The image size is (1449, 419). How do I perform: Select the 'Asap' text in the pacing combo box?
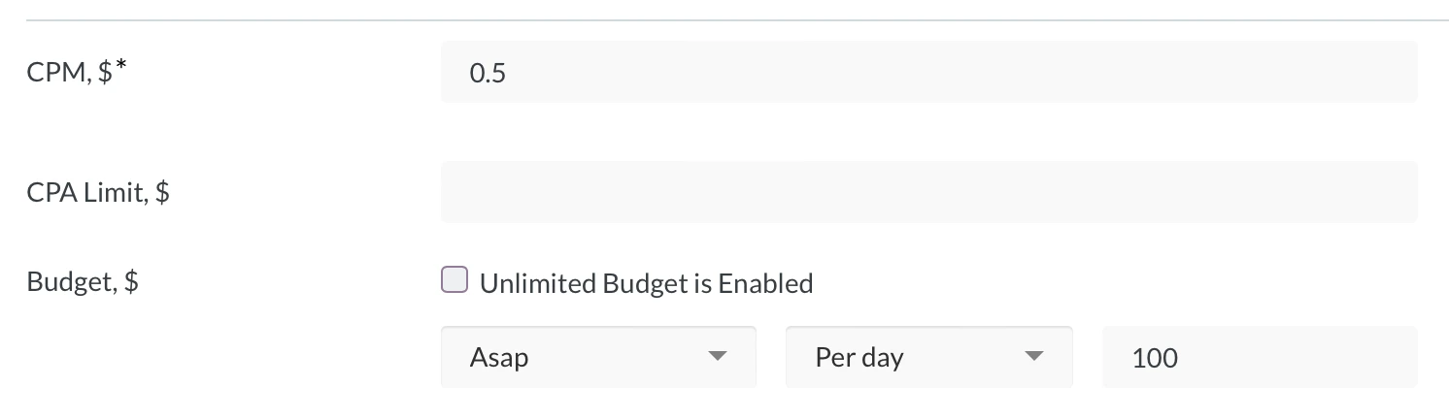[499, 358]
